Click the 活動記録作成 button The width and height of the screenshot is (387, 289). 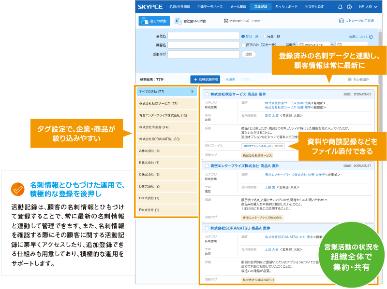pos(205,80)
